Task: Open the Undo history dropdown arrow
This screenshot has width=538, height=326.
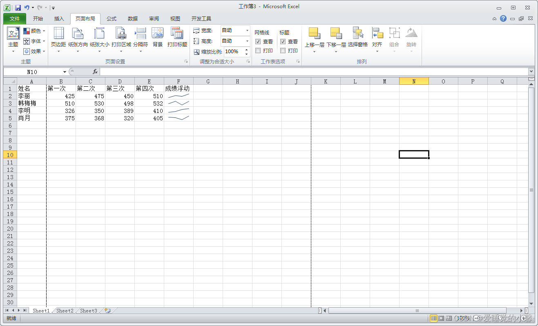Action: [33, 7]
